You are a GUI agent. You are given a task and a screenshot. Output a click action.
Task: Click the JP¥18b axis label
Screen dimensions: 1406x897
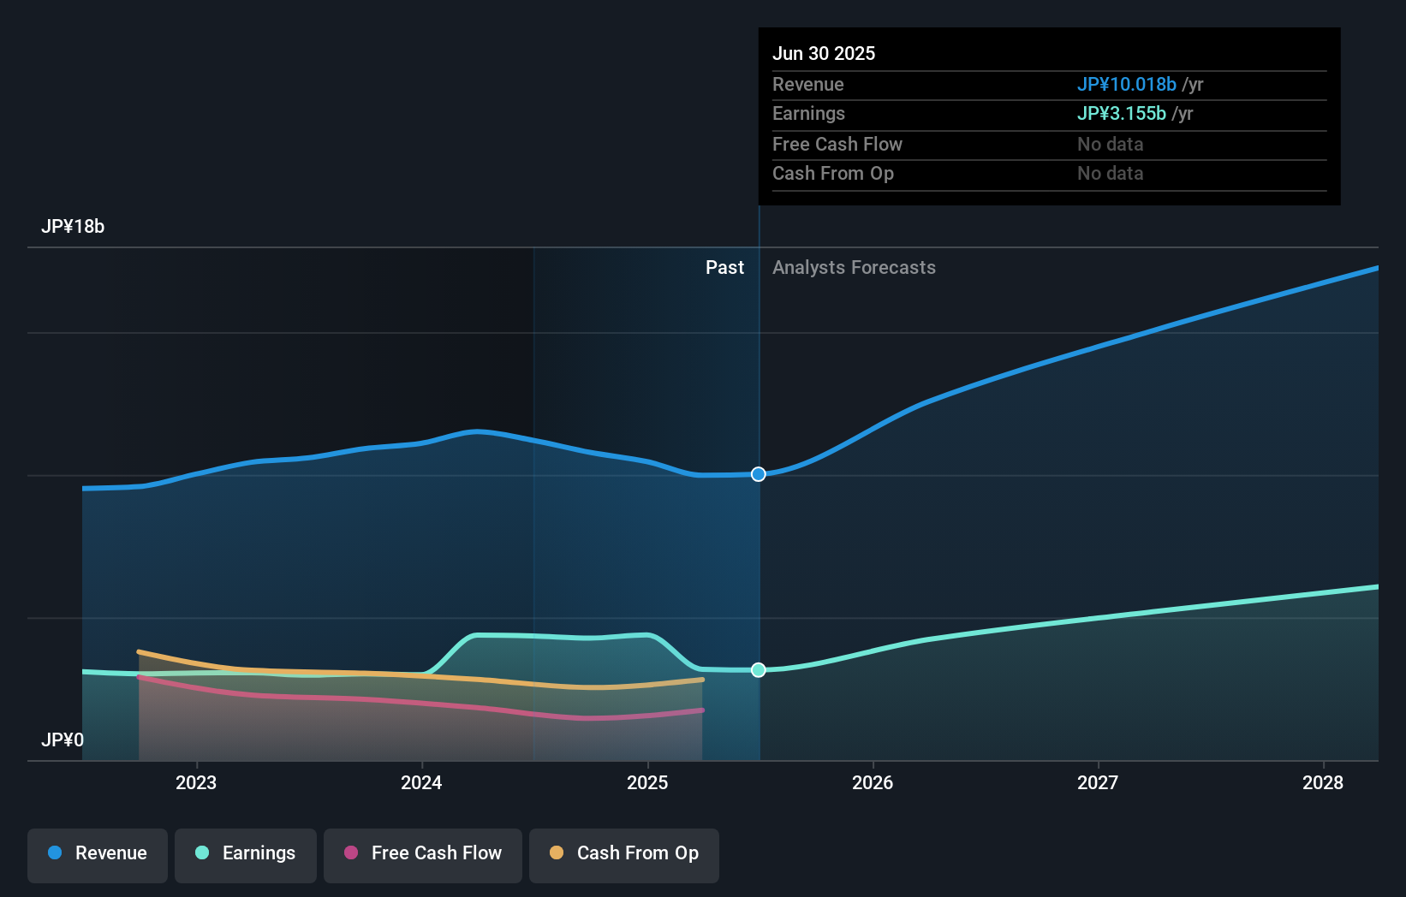pyautogui.click(x=74, y=227)
